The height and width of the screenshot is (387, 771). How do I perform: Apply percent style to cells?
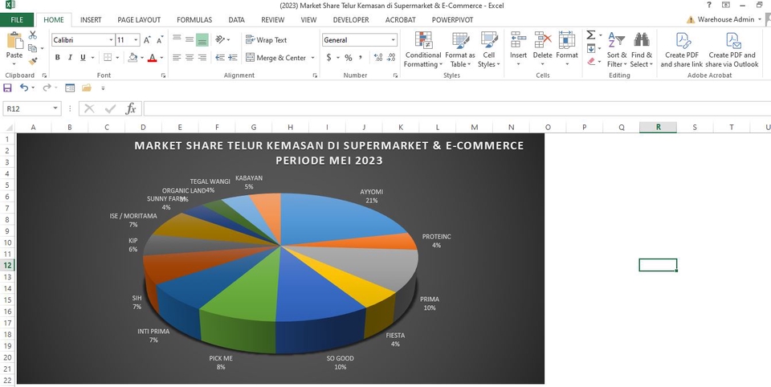348,58
